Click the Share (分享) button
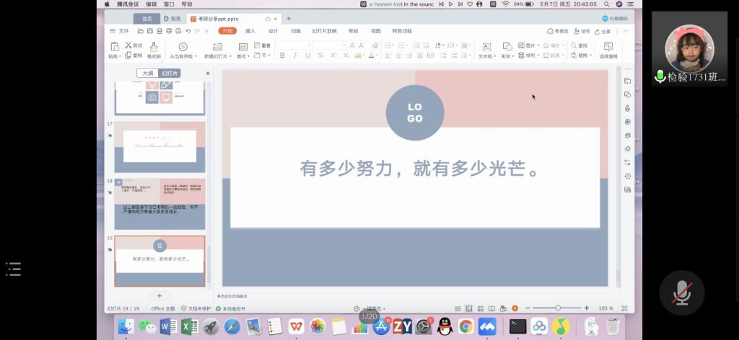739x340 pixels. pyautogui.click(x=603, y=31)
